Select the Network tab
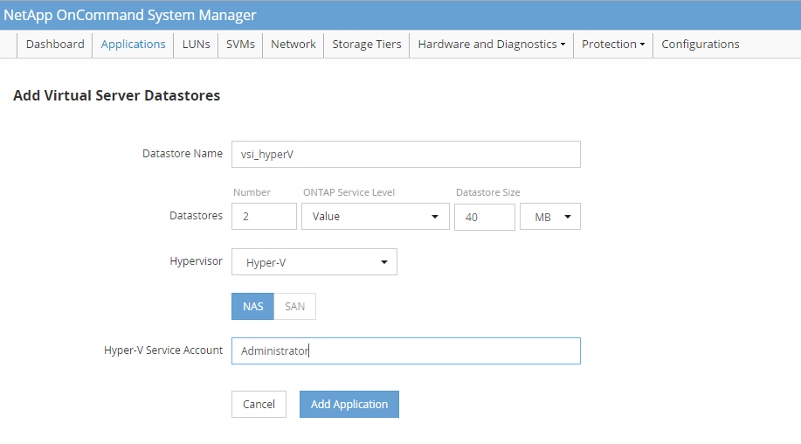 pyautogui.click(x=293, y=45)
